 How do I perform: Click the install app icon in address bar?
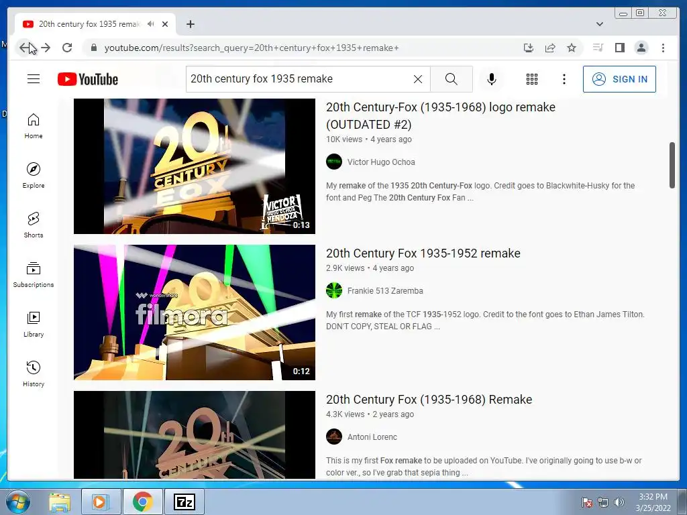(529, 48)
